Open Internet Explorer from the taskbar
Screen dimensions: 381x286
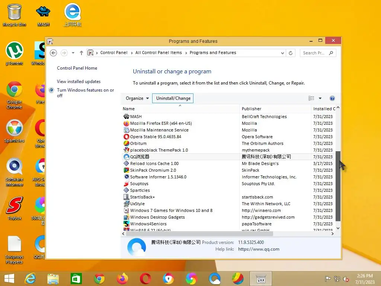tap(30, 279)
